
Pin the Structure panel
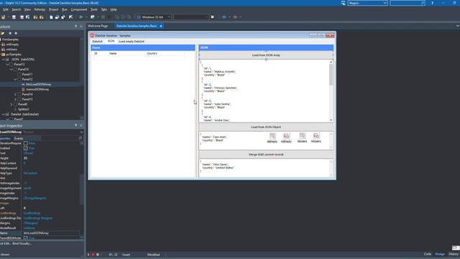coord(75,26)
